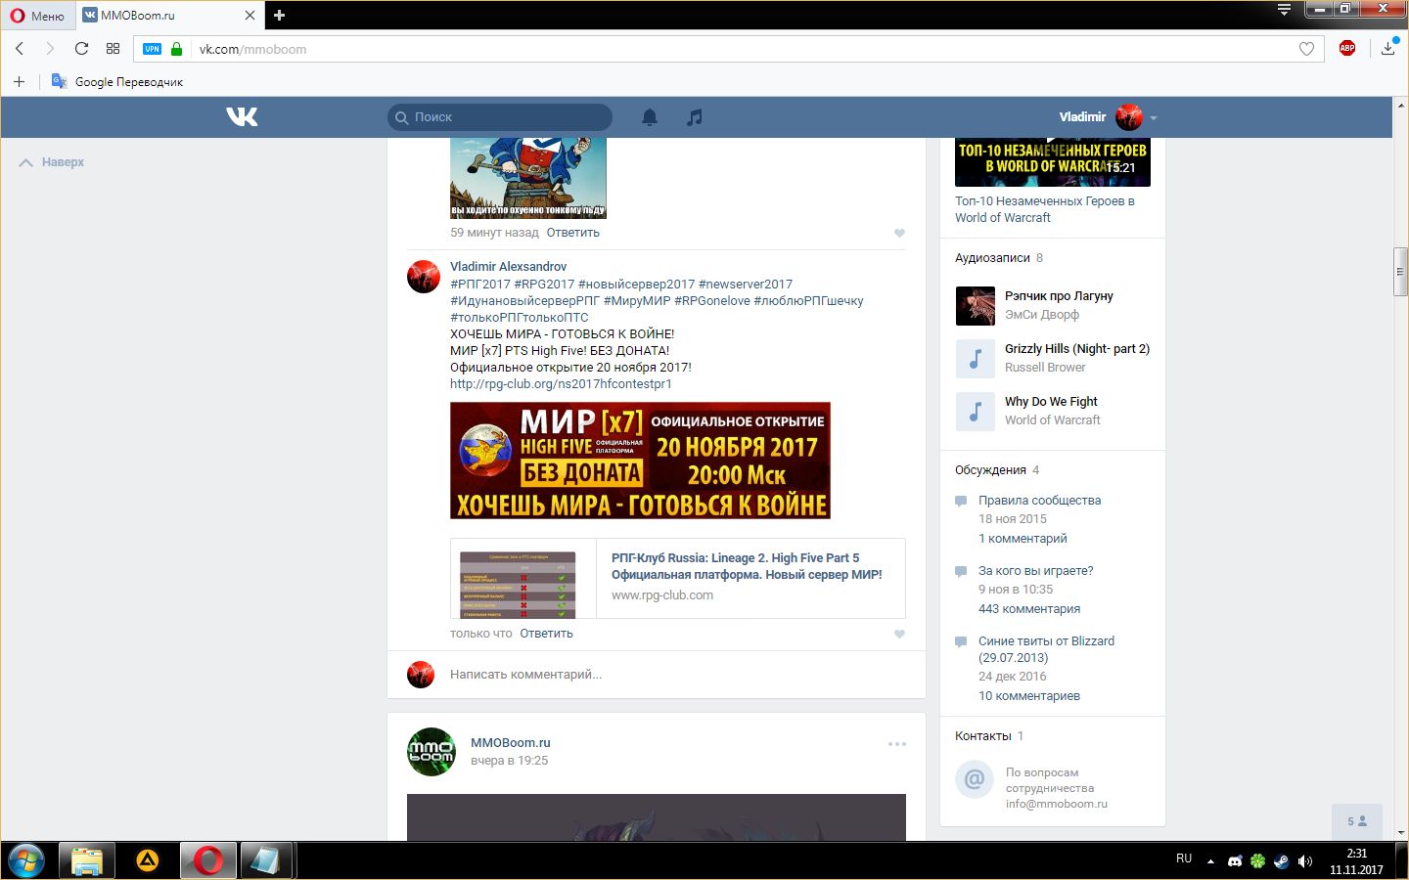The width and height of the screenshot is (1409, 880).
Task: Open volume control tray icon
Action: tap(1304, 861)
